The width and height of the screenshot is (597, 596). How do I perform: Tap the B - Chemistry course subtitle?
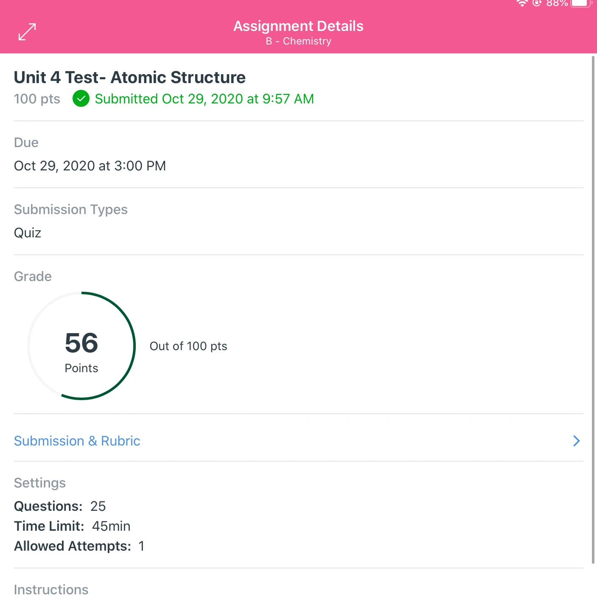pos(298,41)
